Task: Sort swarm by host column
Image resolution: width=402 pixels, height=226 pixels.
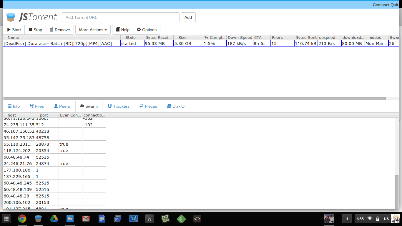Action: pyautogui.click(x=19, y=115)
